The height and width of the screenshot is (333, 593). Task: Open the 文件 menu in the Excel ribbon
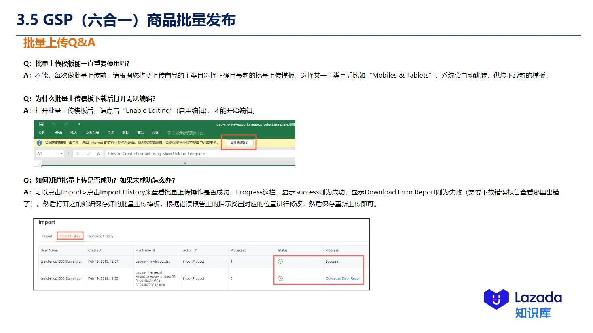42,133
